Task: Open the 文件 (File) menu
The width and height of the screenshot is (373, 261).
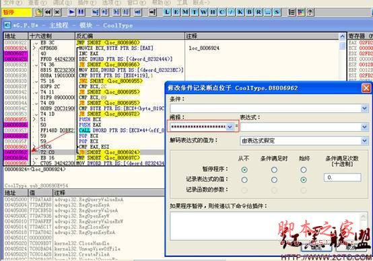Action: coord(13,3)
